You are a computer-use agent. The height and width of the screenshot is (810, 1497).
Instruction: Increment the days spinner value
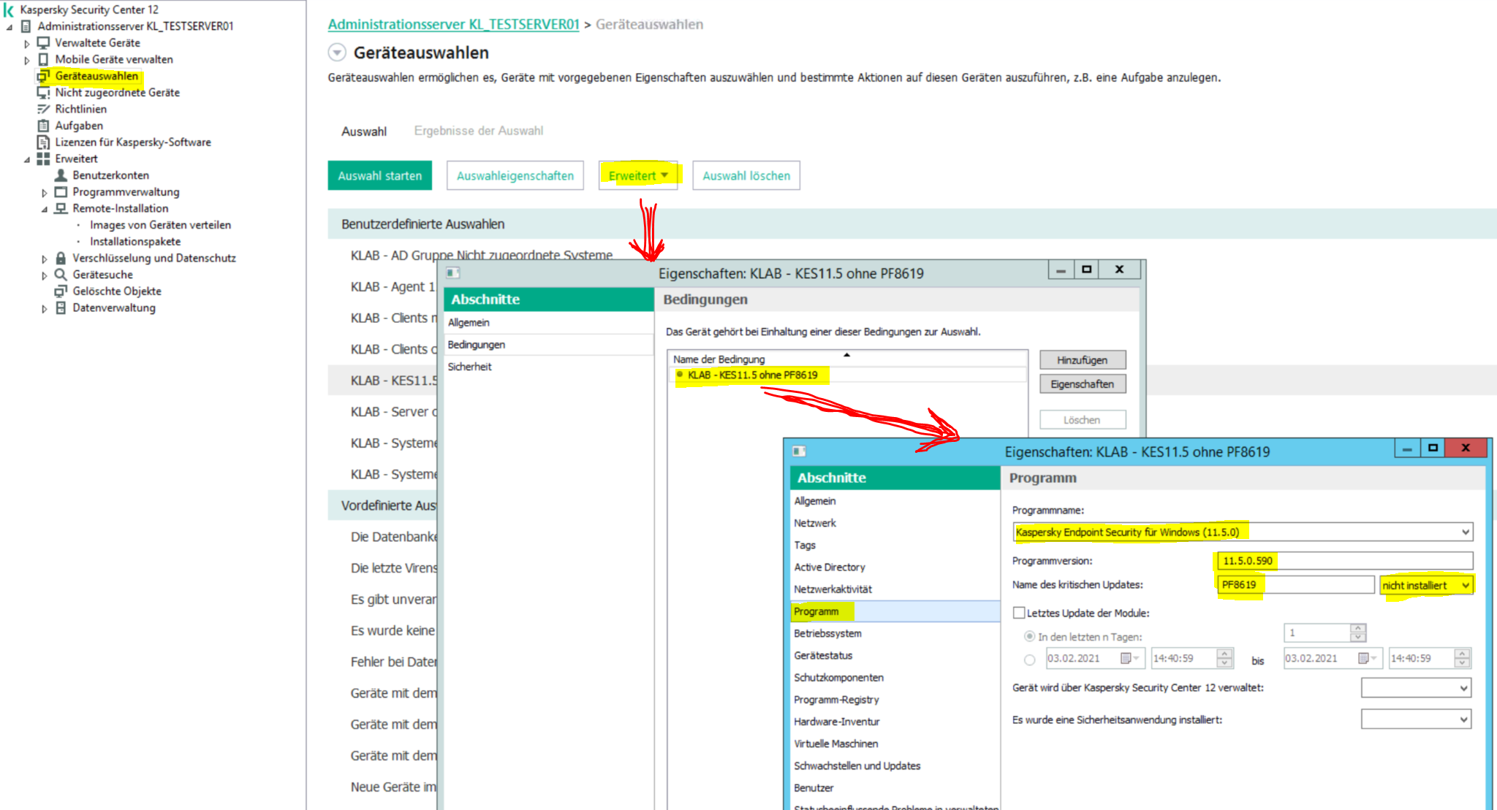click(1358, 628)
